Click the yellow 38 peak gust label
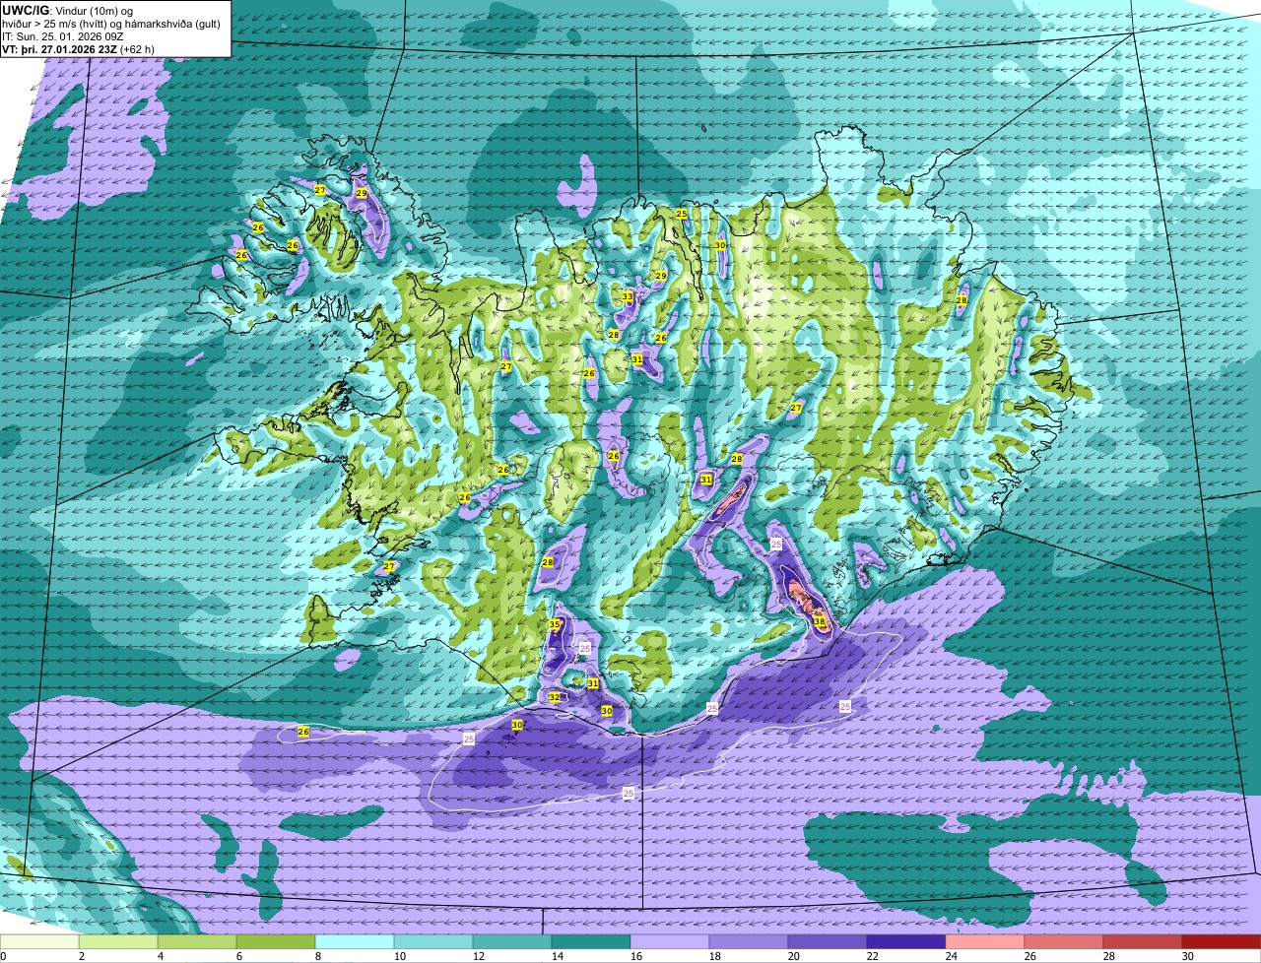 click(x=820, y=621)
